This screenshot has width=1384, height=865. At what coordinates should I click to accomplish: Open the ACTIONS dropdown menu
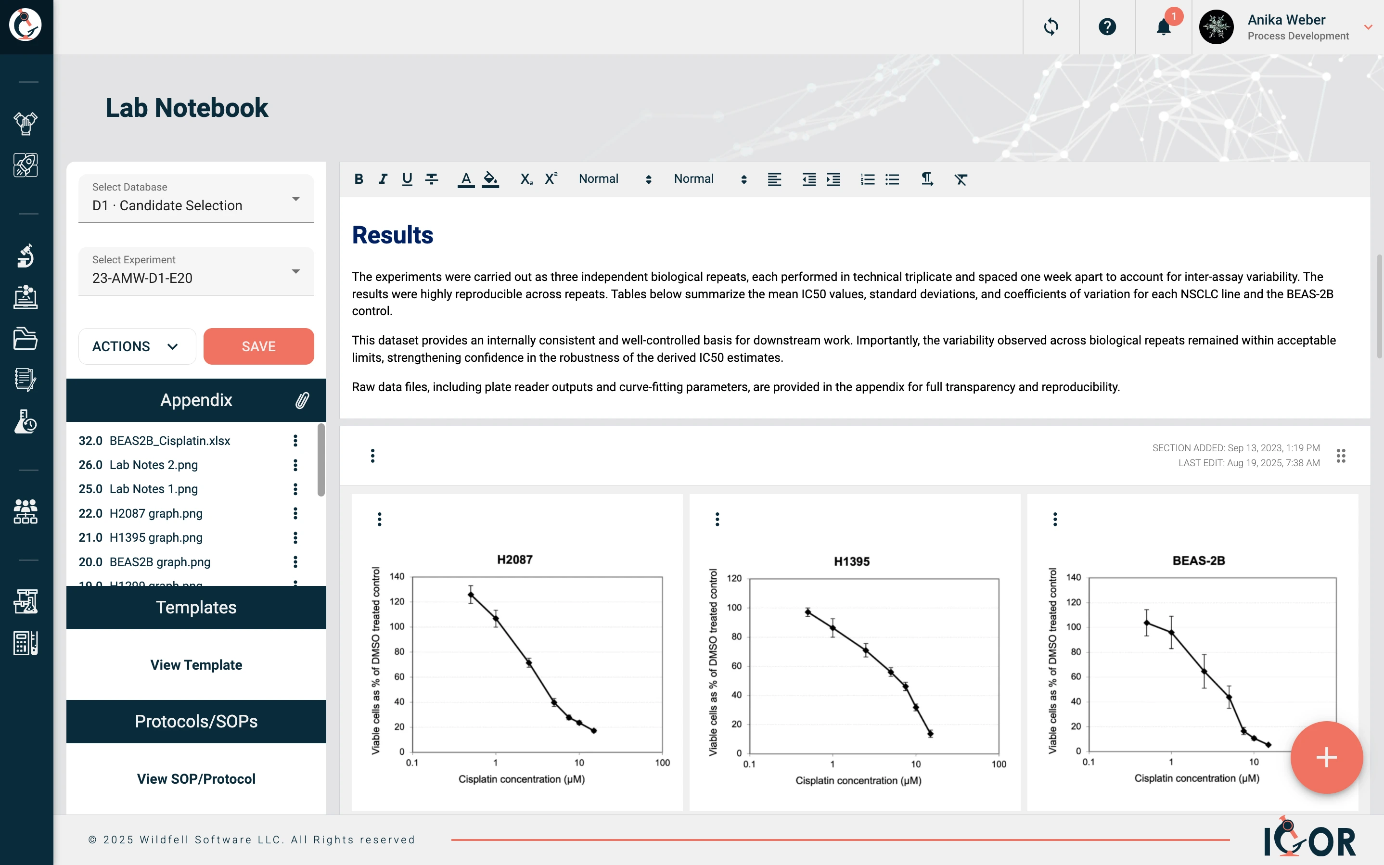(x=137, y=346)
